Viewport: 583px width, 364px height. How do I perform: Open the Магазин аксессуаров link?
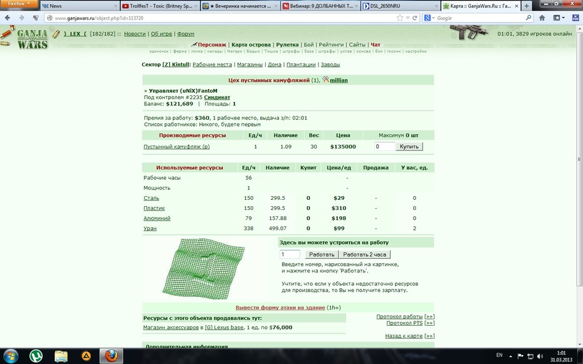pyautogui.click(x=171, y=328)
